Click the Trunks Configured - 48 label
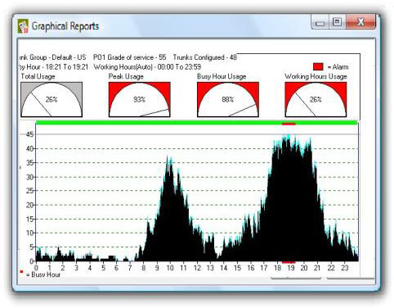This screenshot has height=308, width=394. [x=205, y=57]
